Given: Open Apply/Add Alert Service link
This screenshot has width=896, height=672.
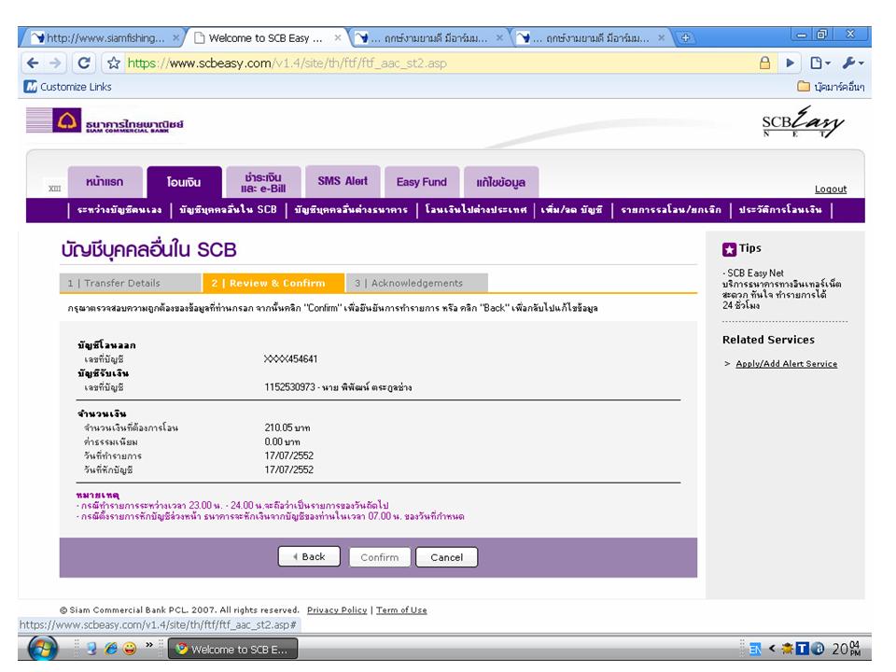Looking at the screenshot, I should coord(786,363).
